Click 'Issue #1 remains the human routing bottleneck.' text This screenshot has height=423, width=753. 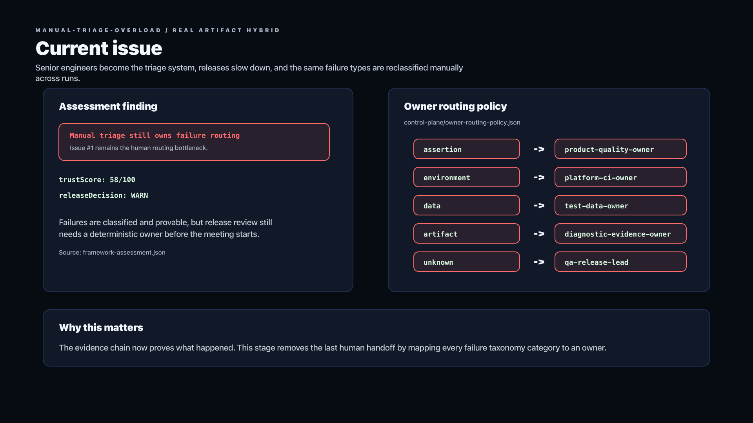coord(139,148)
